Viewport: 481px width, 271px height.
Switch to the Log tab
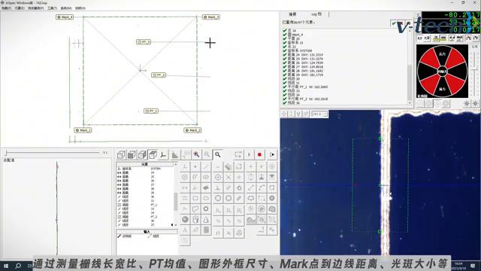point(316,14)
